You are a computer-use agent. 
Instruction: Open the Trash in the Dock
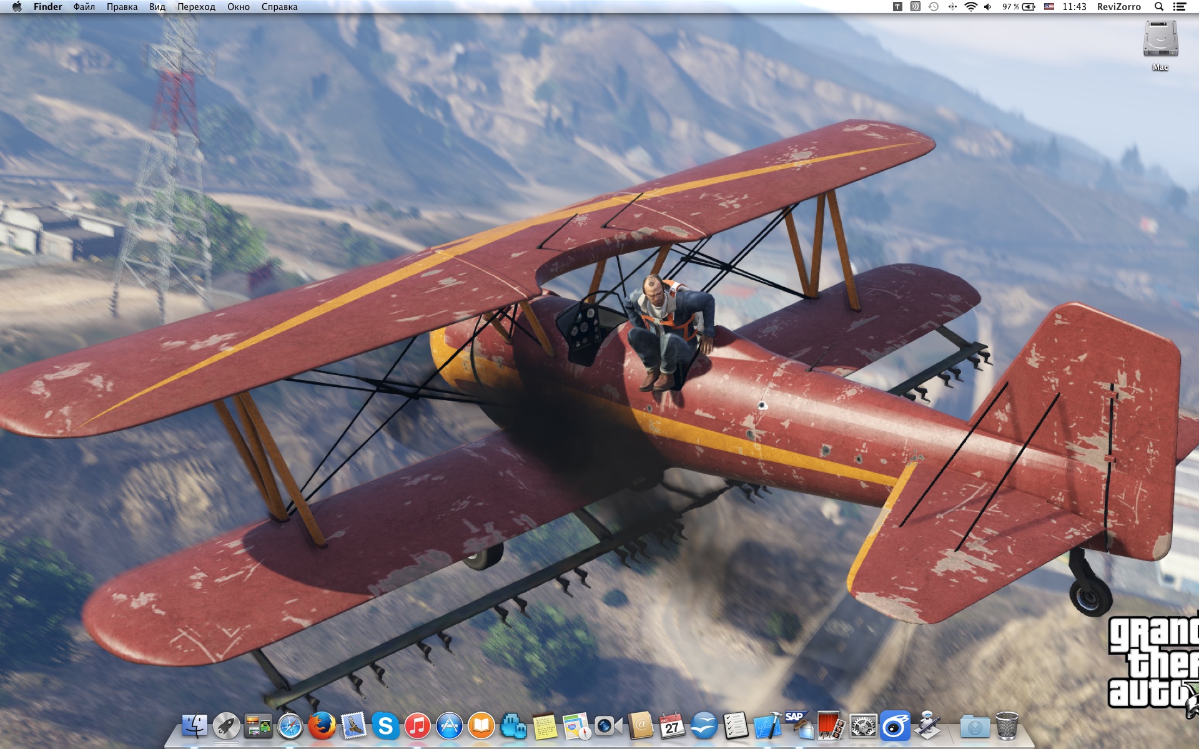[x=1006, y=726]
